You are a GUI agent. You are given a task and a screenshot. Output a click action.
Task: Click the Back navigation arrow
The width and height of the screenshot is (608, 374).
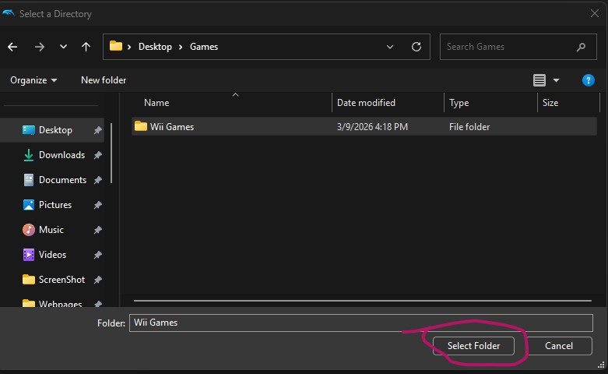12,47
